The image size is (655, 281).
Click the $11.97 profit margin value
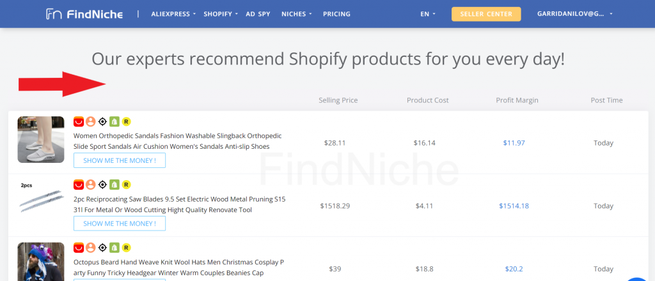(514, 143)
